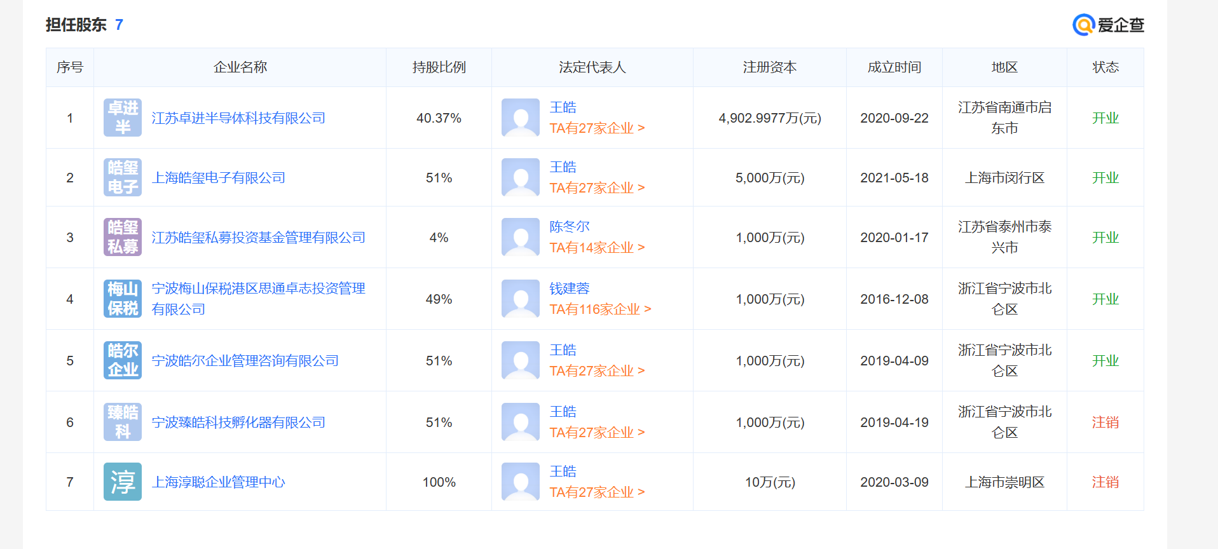Open 王皓 profile in 上海皓玺电子 row
Image resolution: width=1218 pixels, height=549 pixels.
[x=563, y=167]
